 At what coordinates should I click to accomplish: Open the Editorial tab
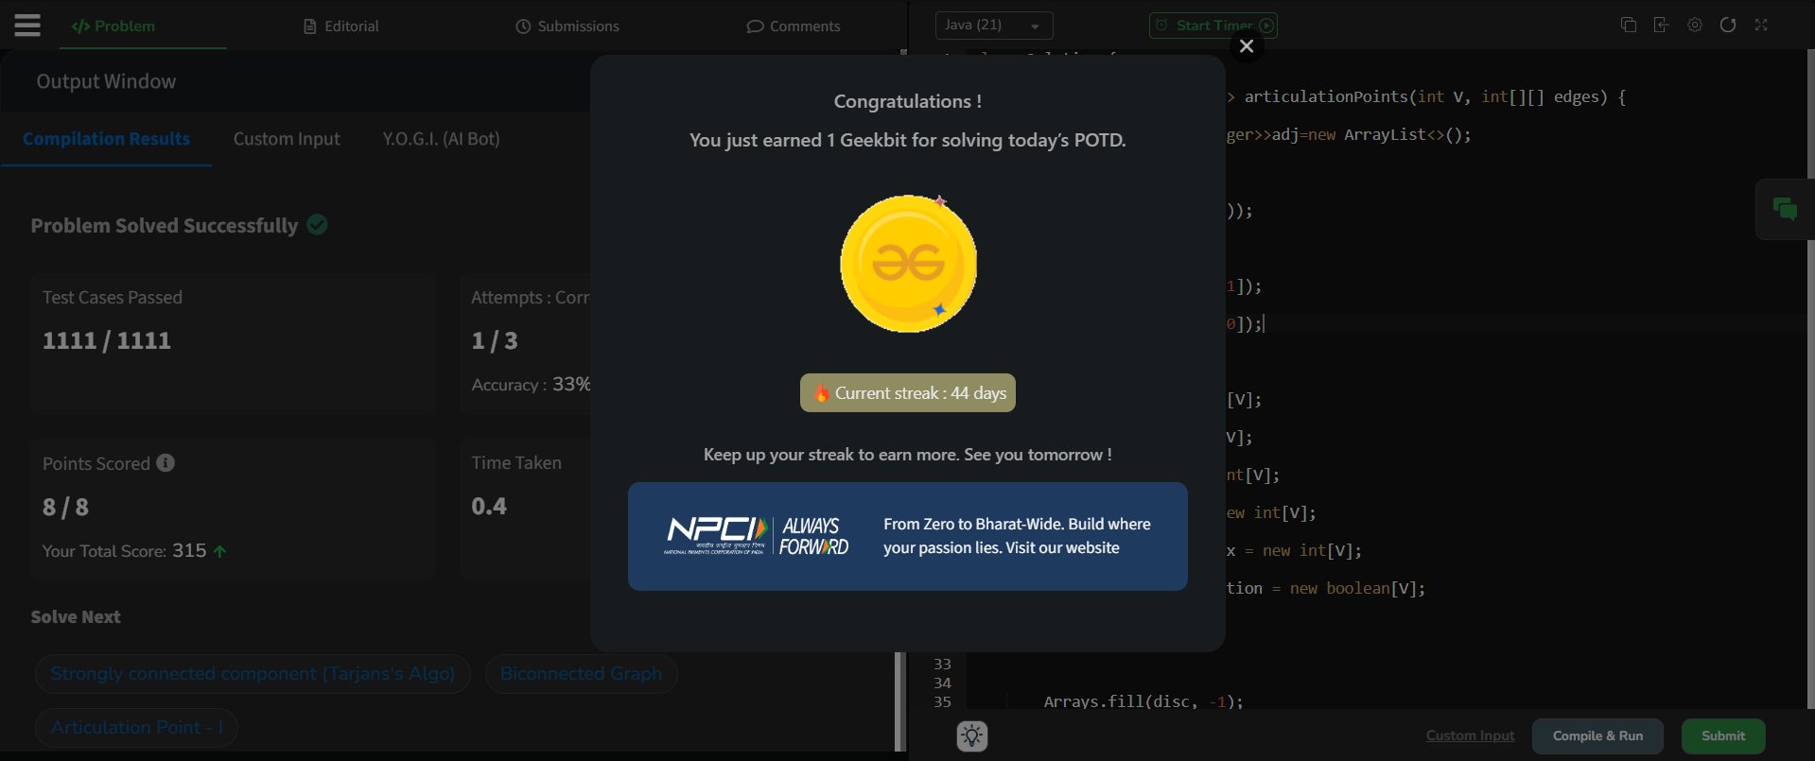click(x=340, y=26)
